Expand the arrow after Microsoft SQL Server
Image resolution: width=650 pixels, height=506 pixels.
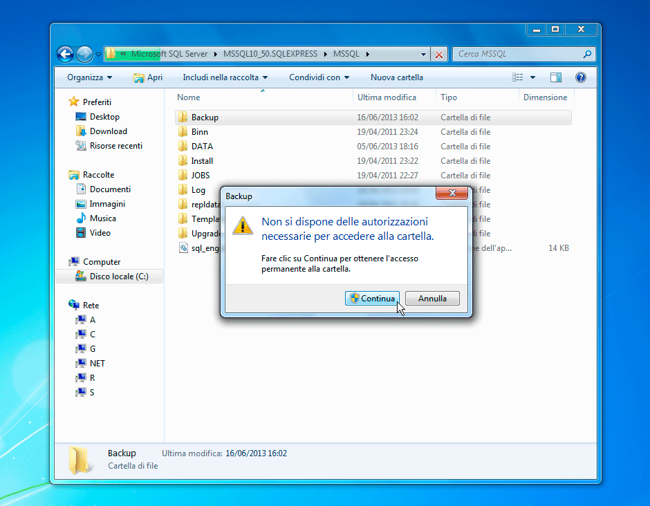pos(216,54)
